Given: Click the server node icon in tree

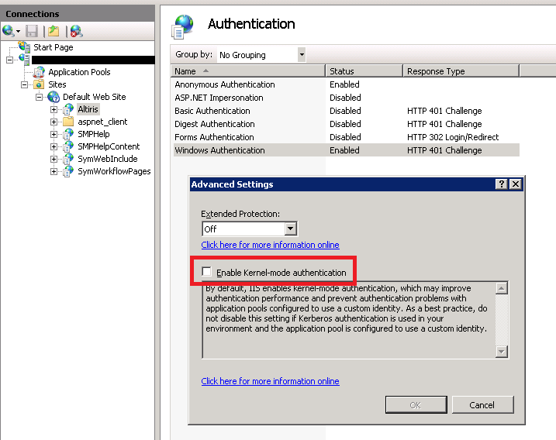Looking at the screenshot, I should coord(24,59).
